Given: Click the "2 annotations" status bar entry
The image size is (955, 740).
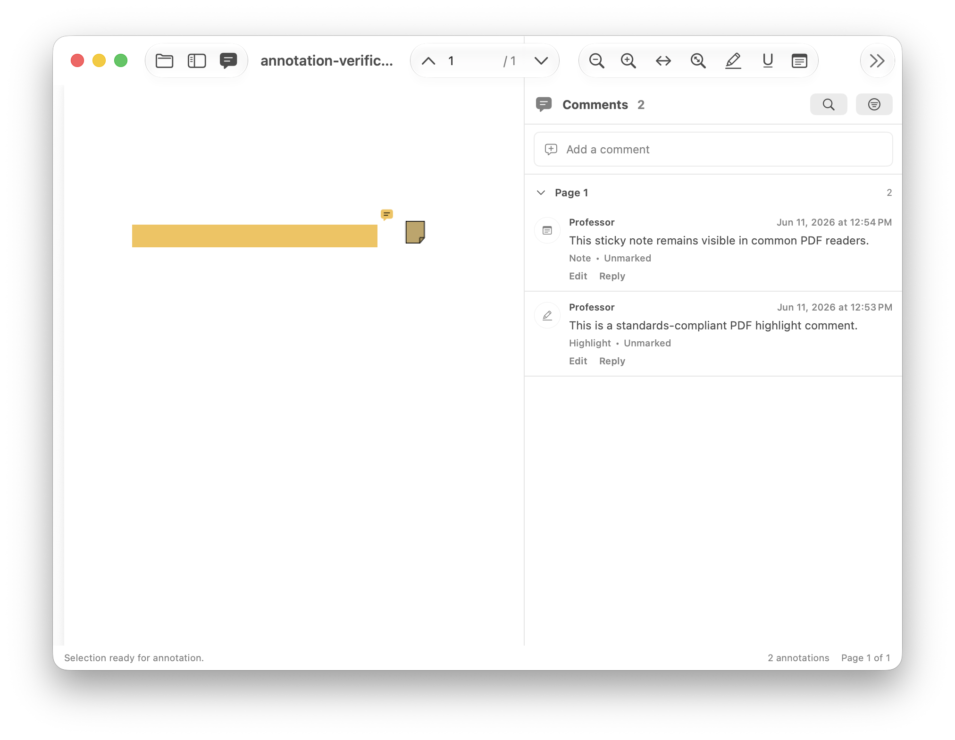Looking at the screenshot, I should point(798,658).
